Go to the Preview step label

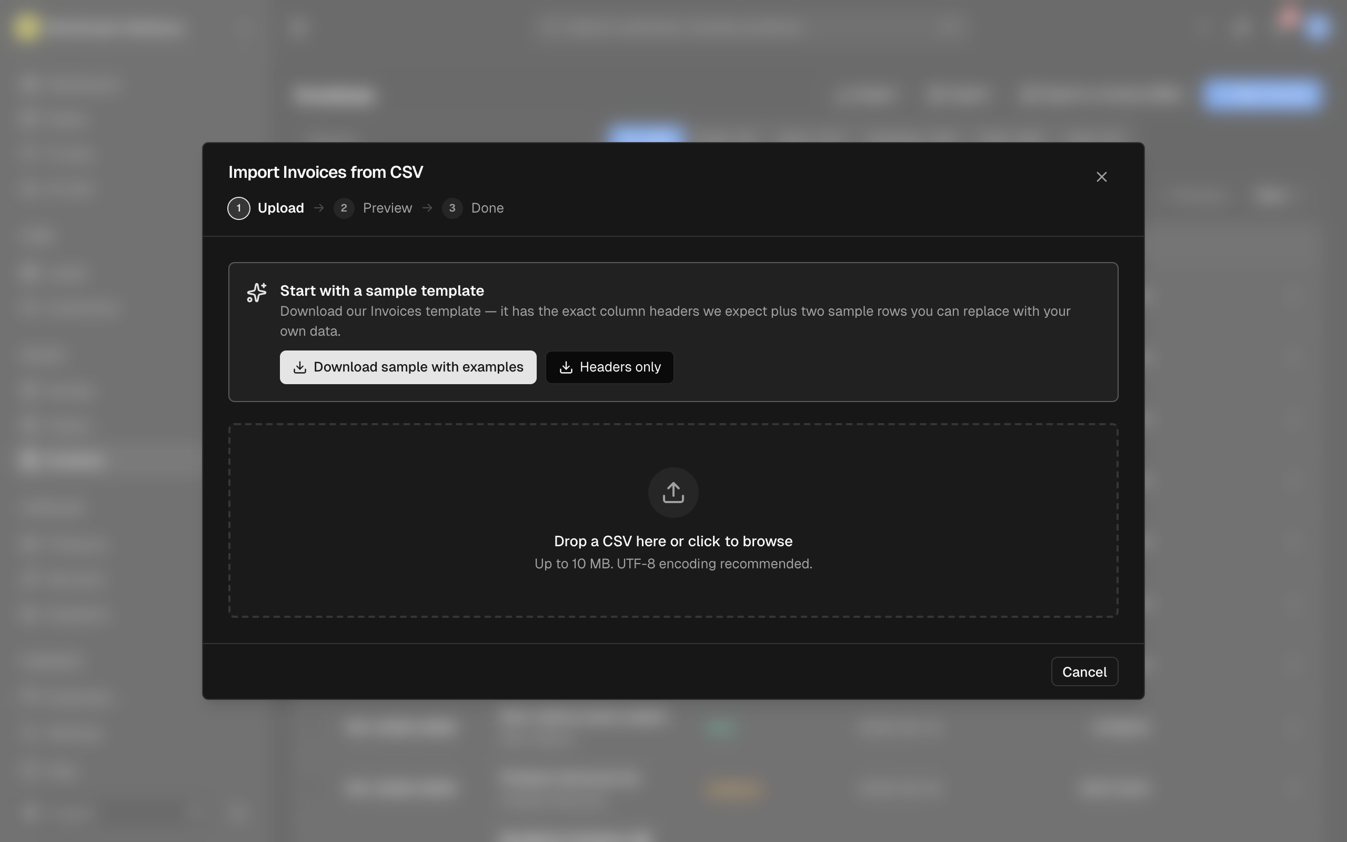(x=387, y=208)
